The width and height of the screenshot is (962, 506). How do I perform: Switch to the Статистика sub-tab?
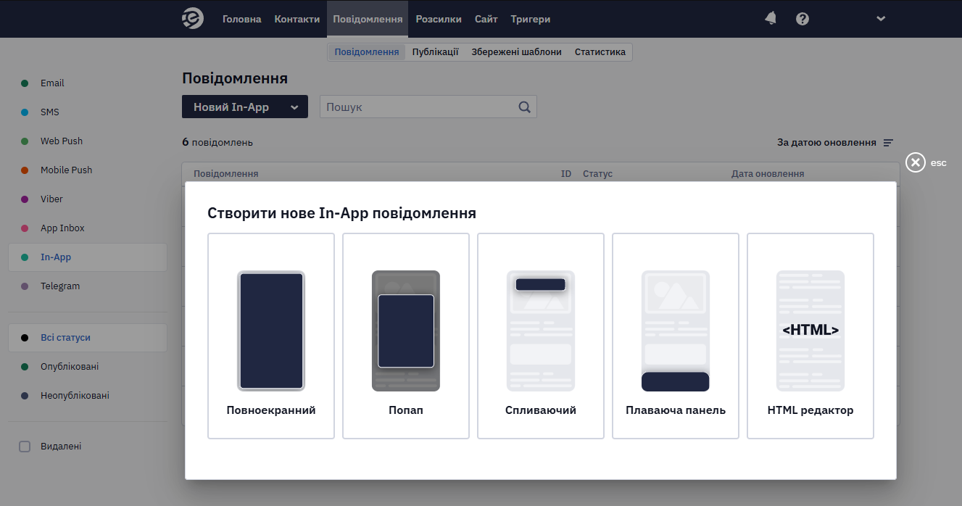coord(600,52)
